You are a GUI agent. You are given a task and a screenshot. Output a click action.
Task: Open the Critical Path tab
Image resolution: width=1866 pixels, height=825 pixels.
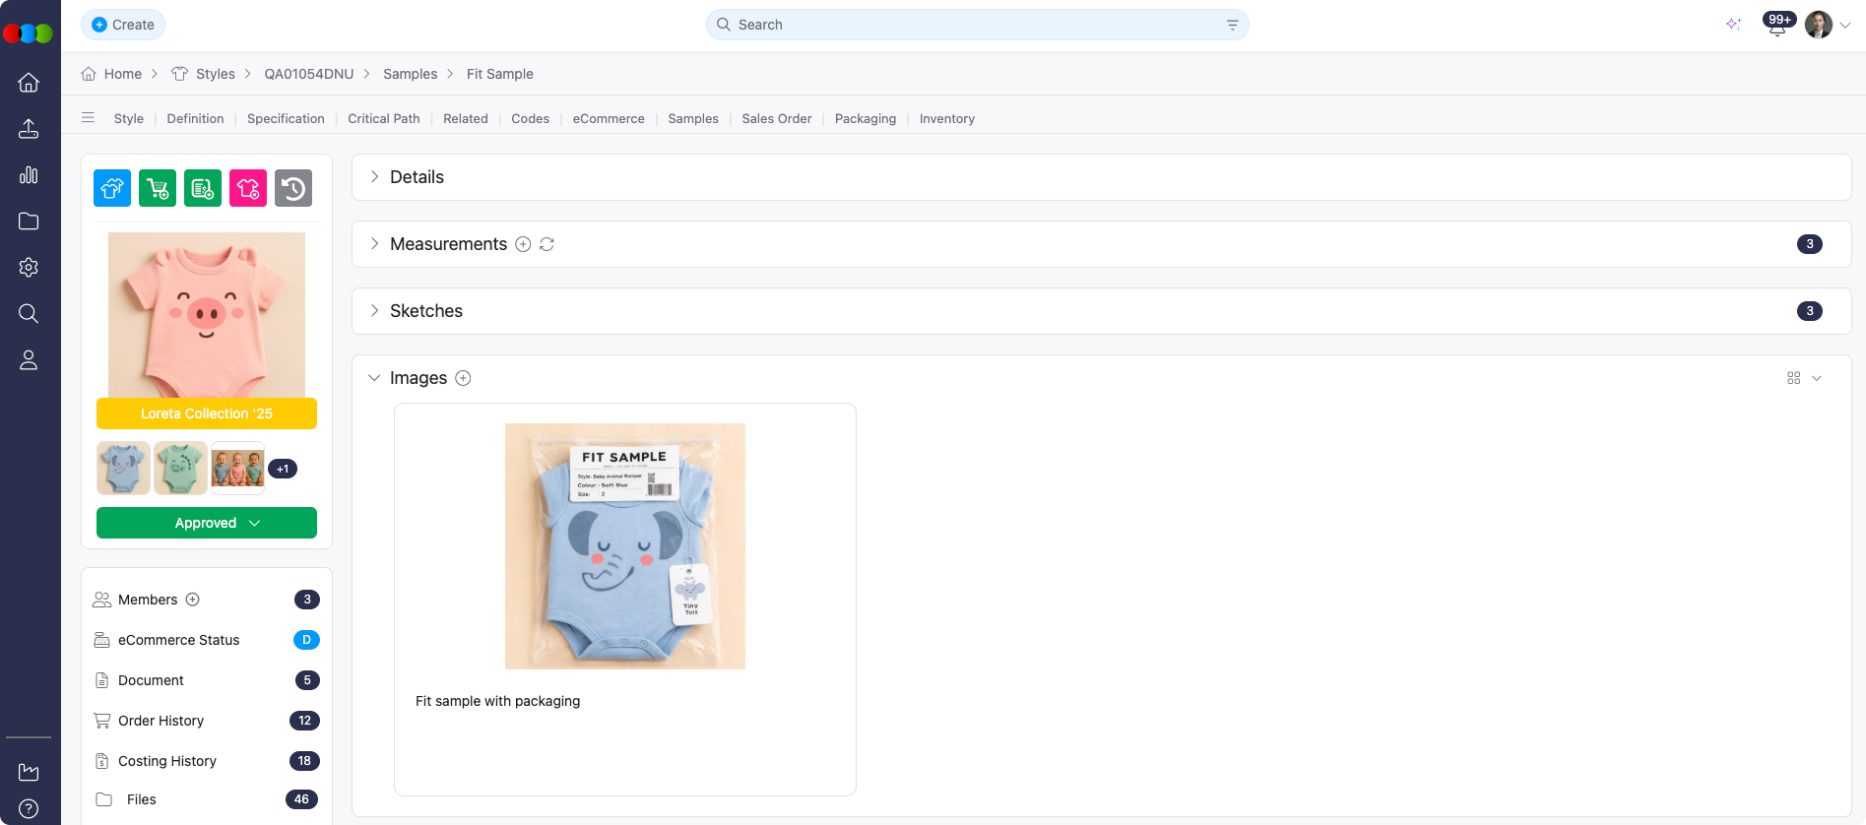tap(384, 118)
